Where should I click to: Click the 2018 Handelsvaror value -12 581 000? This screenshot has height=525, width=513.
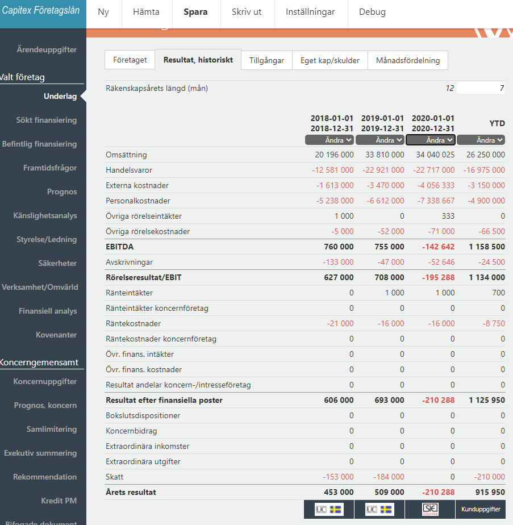pyautogui.click(x=333, y=170)
